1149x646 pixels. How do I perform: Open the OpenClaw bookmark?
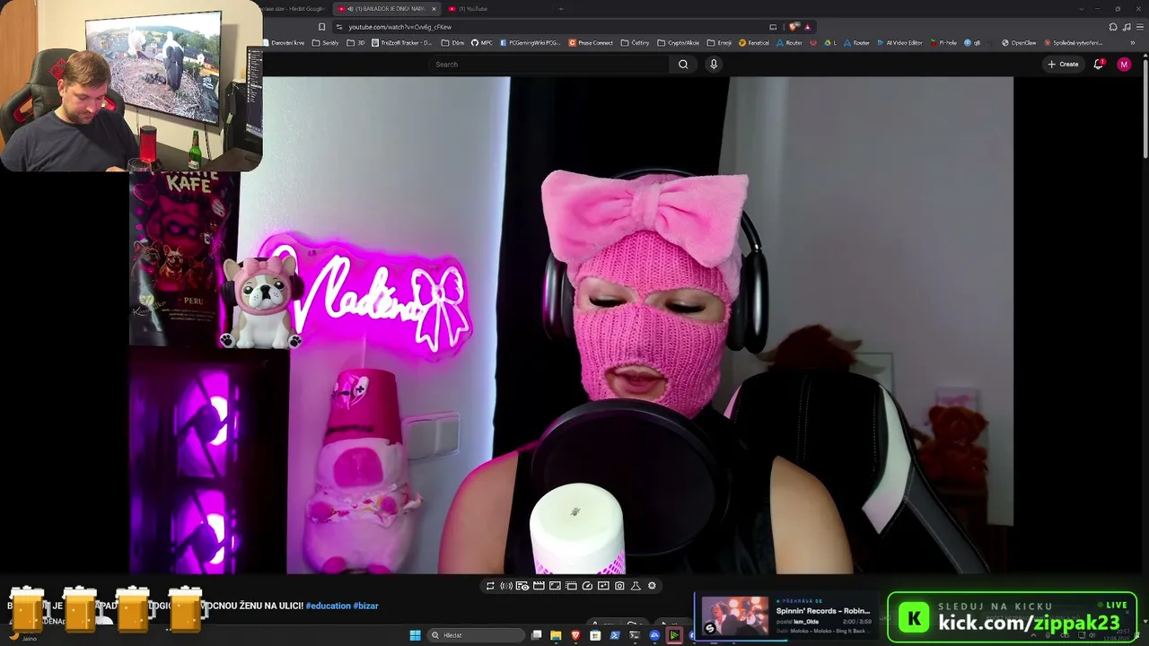1019,43
